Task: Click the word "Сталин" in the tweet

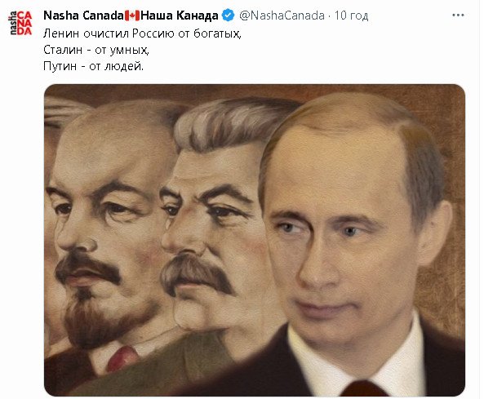Action: tap(63, 50)
